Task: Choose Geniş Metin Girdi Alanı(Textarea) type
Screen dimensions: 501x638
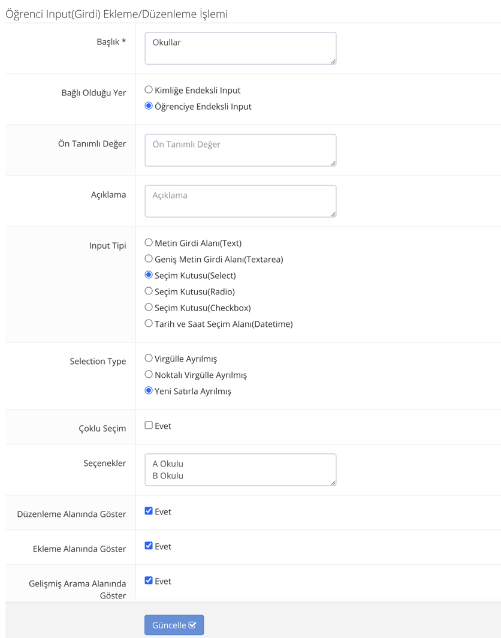Action: (x=149, y=259)
